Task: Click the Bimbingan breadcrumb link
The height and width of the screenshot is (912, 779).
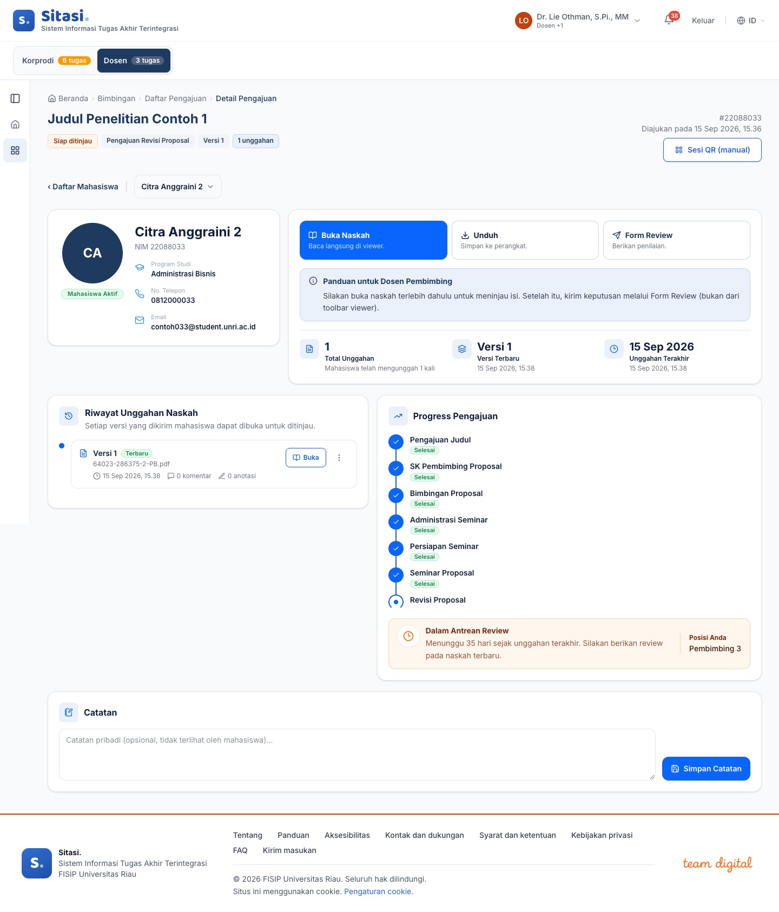Action: (116, 98)
